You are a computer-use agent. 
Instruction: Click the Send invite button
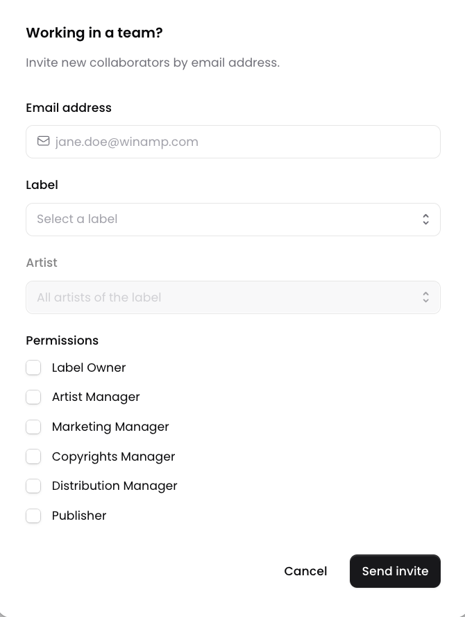coord(395,571)
